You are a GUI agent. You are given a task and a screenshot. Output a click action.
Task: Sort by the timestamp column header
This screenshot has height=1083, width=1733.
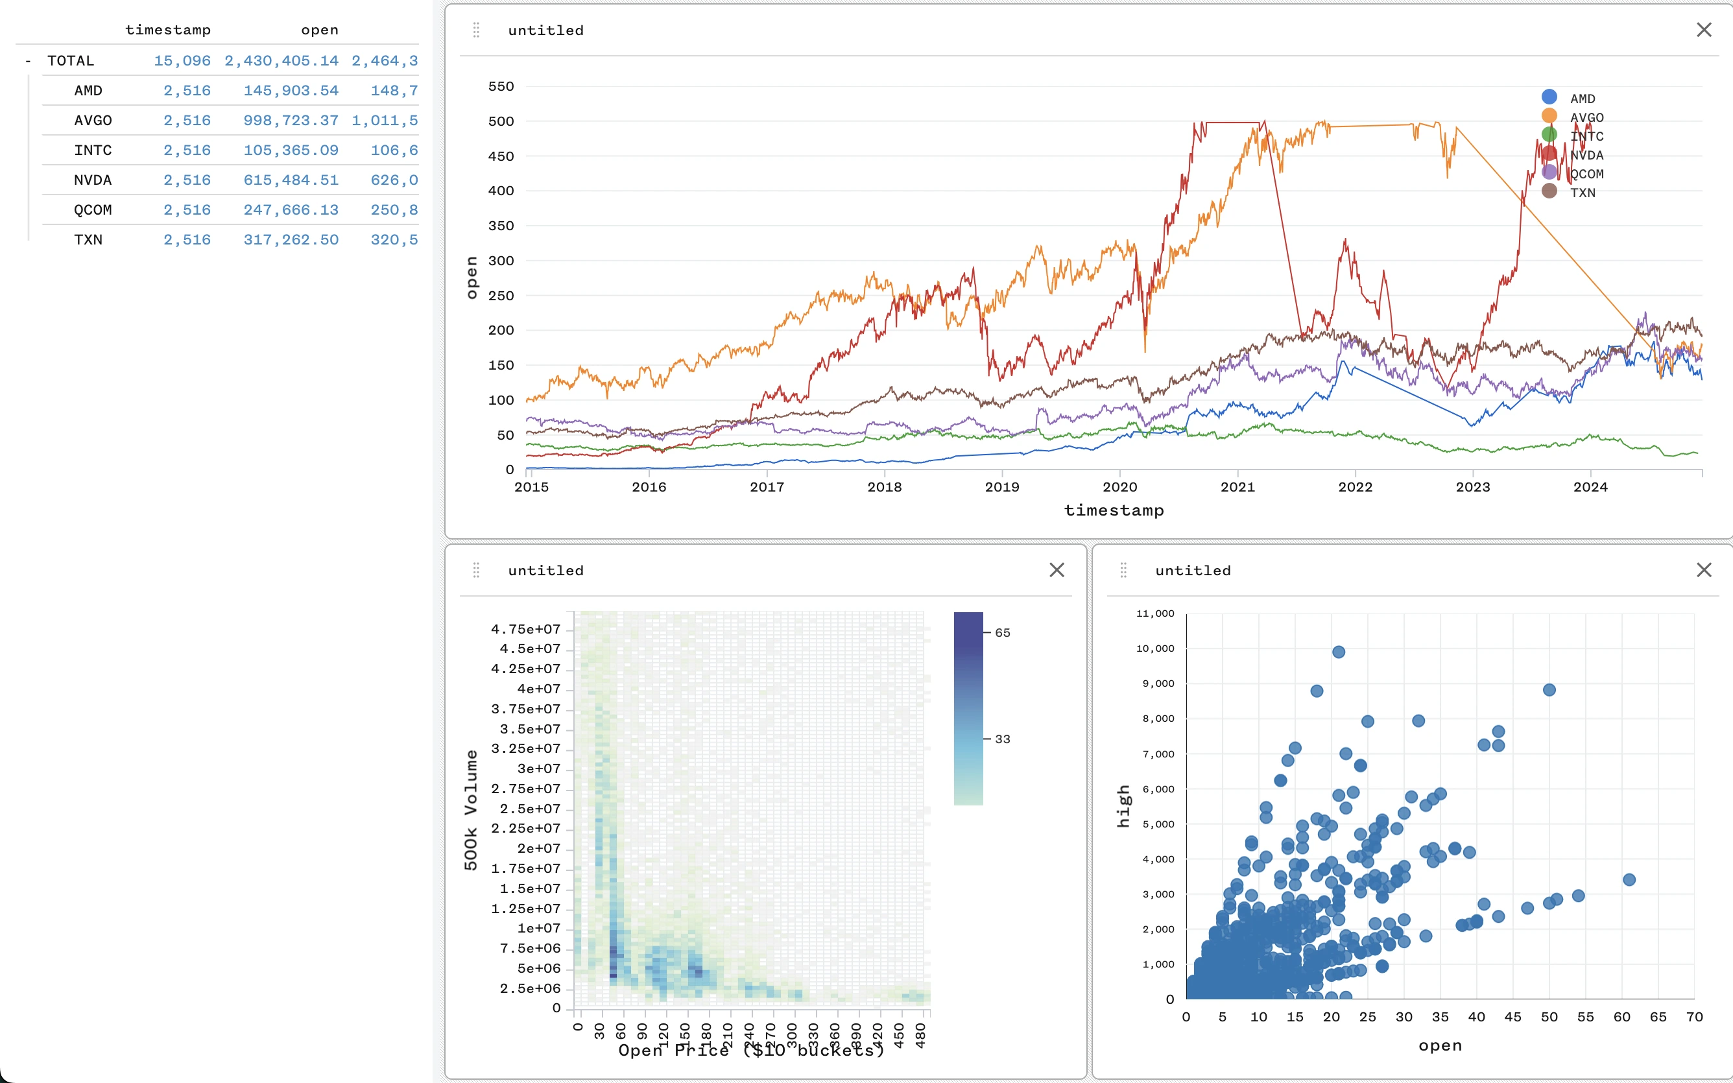tap(167, 30)
